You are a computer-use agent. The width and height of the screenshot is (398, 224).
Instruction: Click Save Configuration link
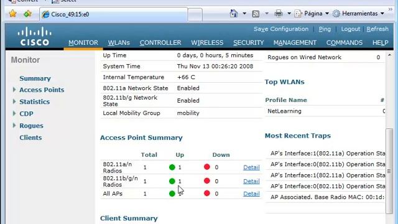click(x=281, y=29)
